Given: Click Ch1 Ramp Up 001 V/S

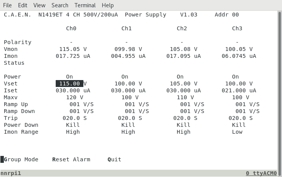Looking at the screenshot, I should [x=137, y=104].
